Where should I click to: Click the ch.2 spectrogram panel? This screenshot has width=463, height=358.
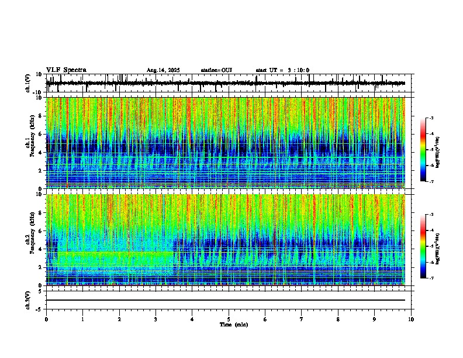tap(226, 240)
